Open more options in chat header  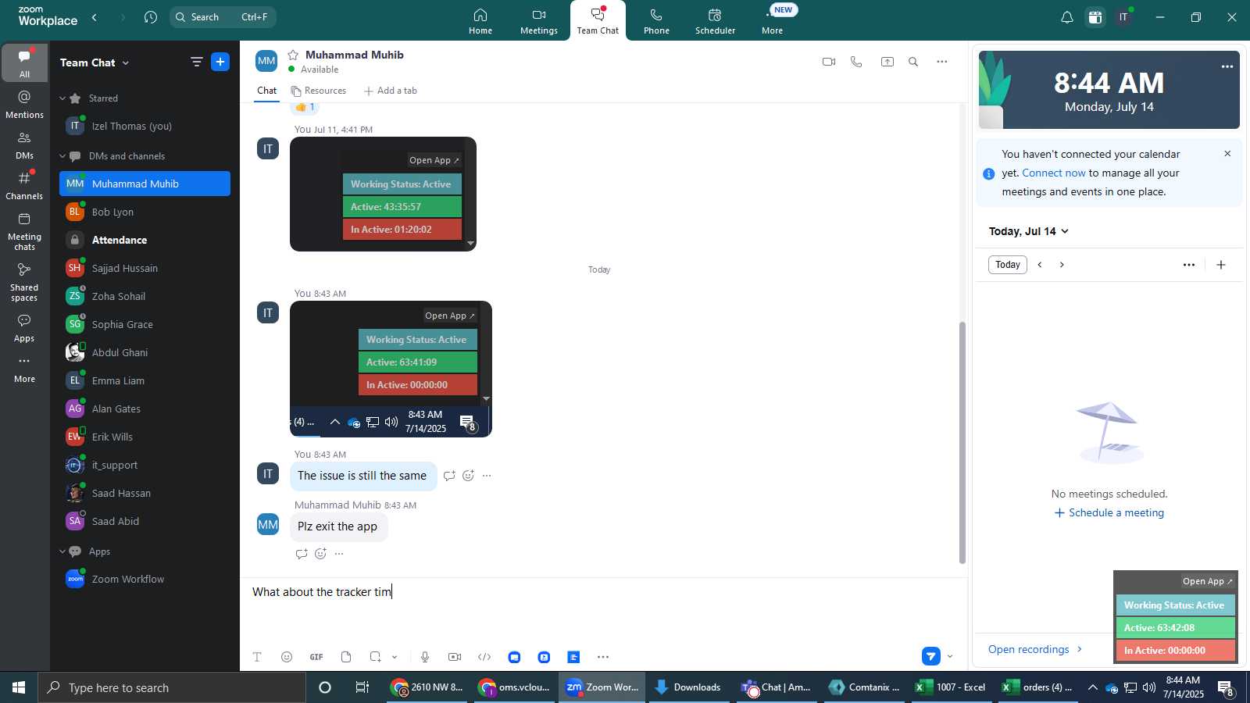coord(942,62)
